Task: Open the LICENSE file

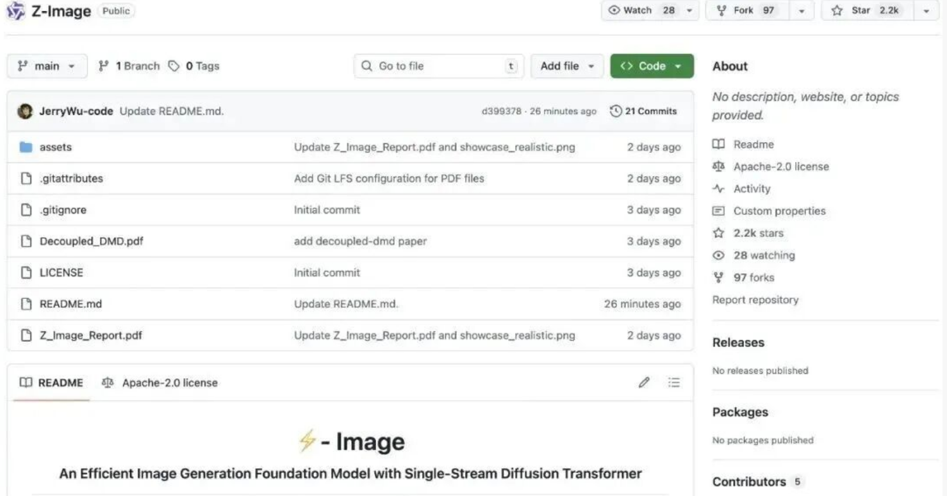Action: 62,273
